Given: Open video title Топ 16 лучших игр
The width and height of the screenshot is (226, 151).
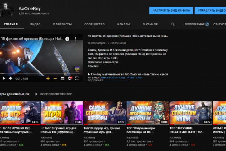Looking at the screenshot, I should (x=16, y=130).
